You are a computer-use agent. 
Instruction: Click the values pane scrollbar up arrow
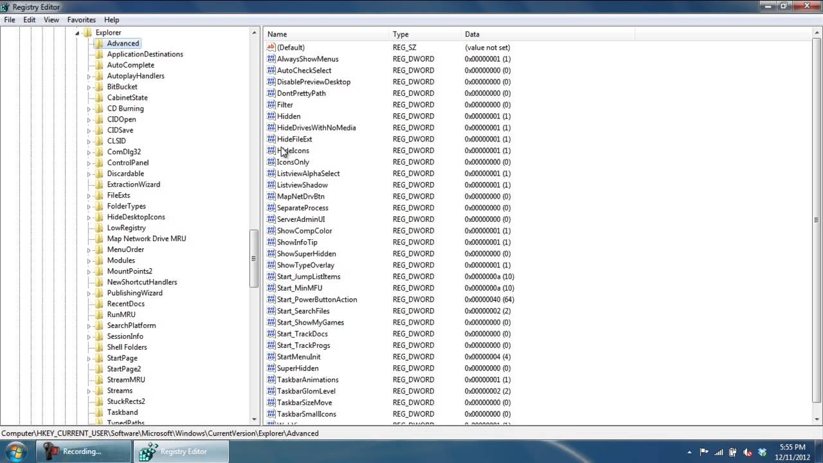(x=817, y=33)
